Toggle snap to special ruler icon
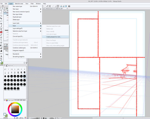150x119 pixels. click(63, 6)
